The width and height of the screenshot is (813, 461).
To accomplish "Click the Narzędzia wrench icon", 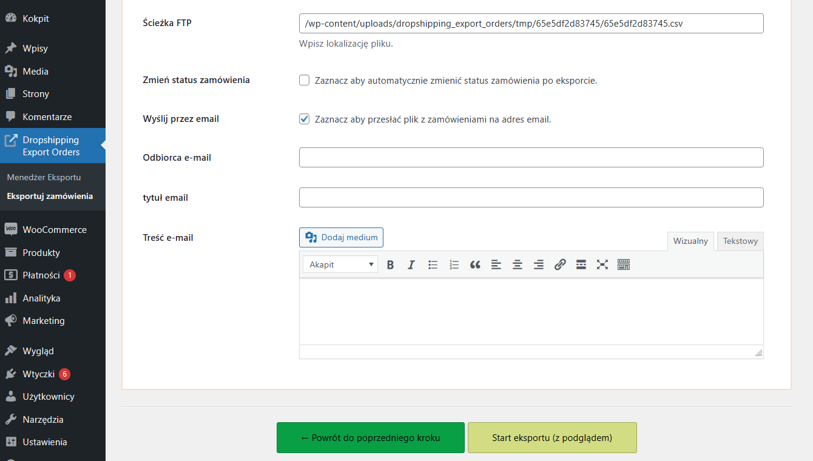I will pyautogui.click(x=10, y=419).
